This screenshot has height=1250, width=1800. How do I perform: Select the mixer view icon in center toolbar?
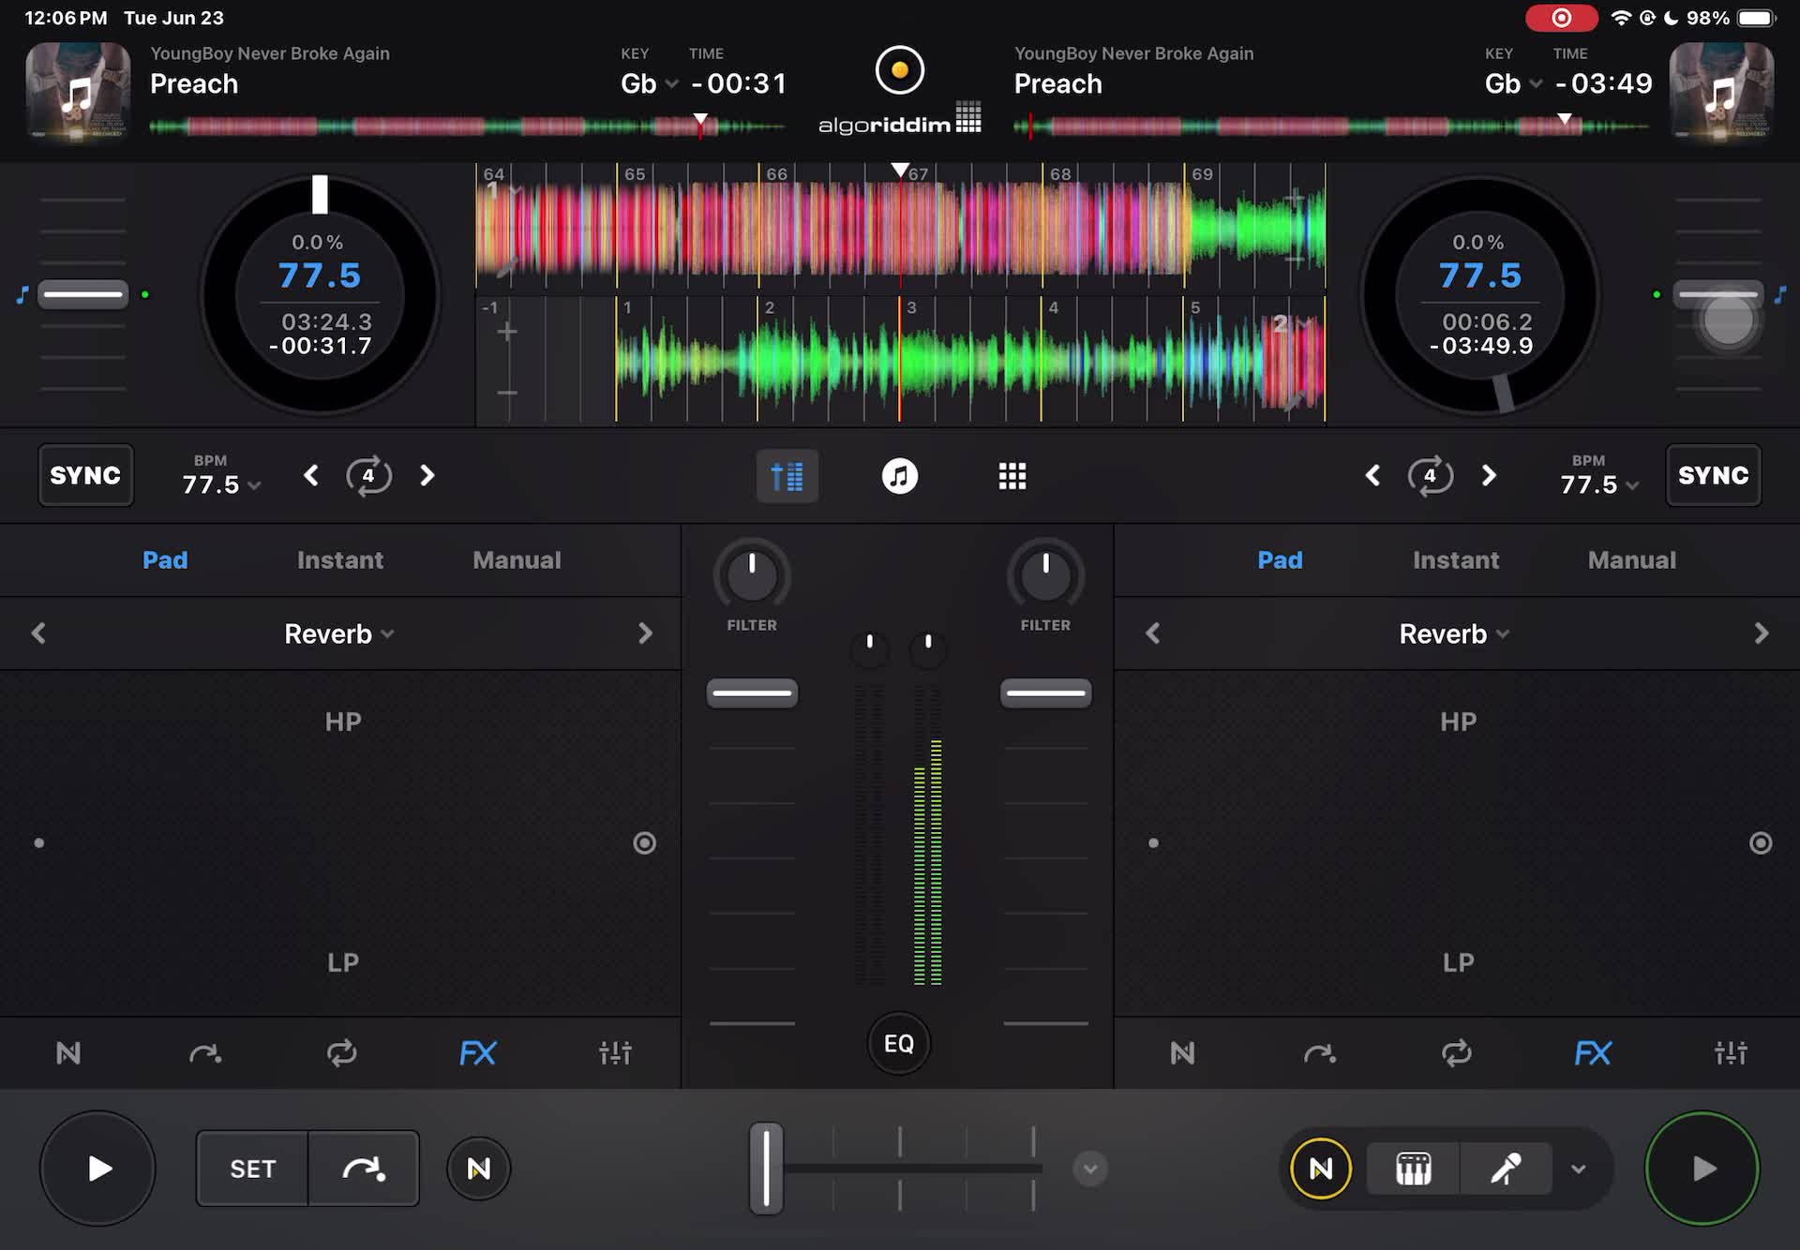pyautogui.click(x=787, y=476)
